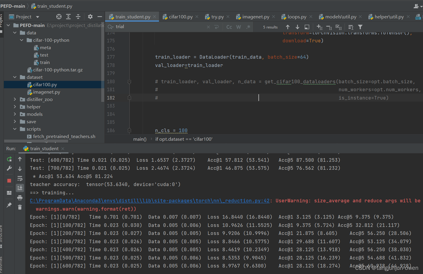
Task: Open Project panel settings gear
Action: tap(90, 17)
